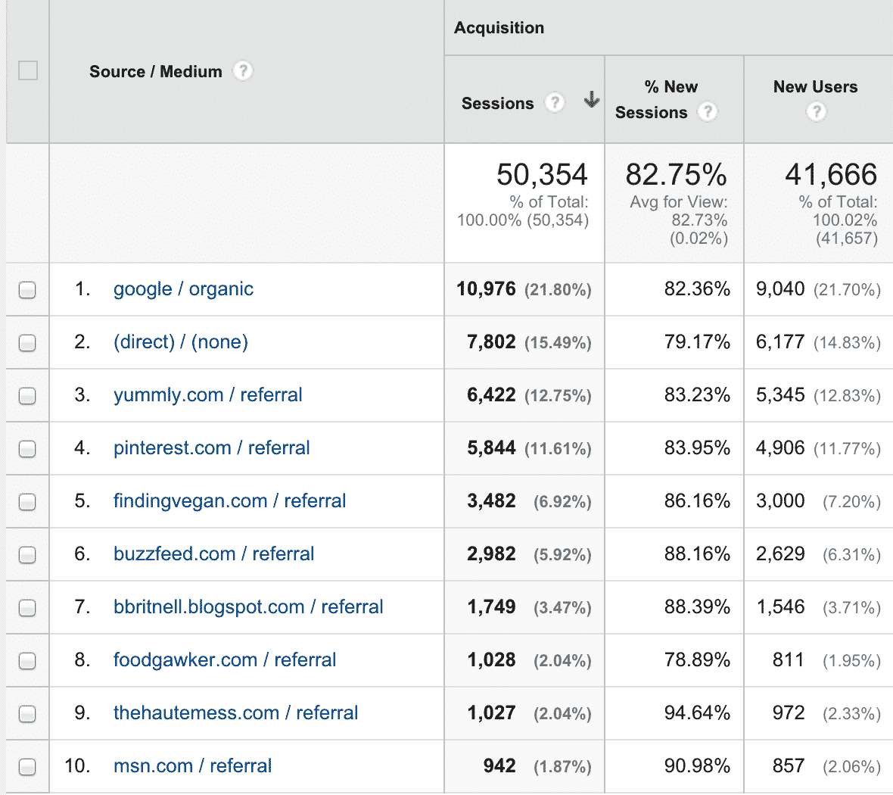
Task: Click pinterest sessions value 5,844
Action: pos(491,448)
